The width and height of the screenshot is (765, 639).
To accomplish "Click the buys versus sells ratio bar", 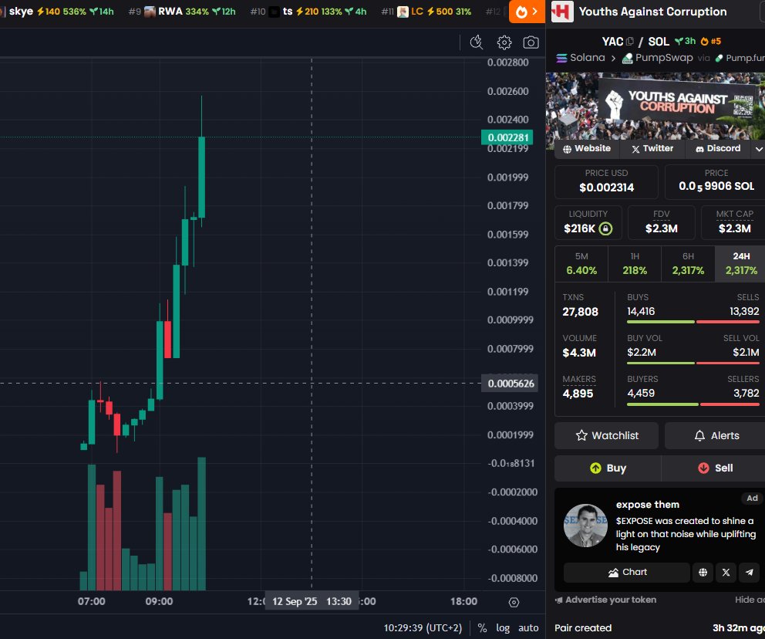I will (x=693, y=322).
